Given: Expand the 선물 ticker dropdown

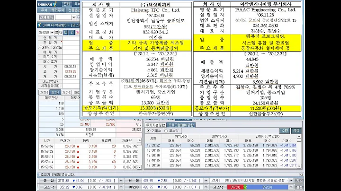Looking at the screenshot, I should 206,181.
